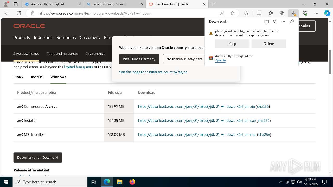Open Java downloads section

(26, 54)
